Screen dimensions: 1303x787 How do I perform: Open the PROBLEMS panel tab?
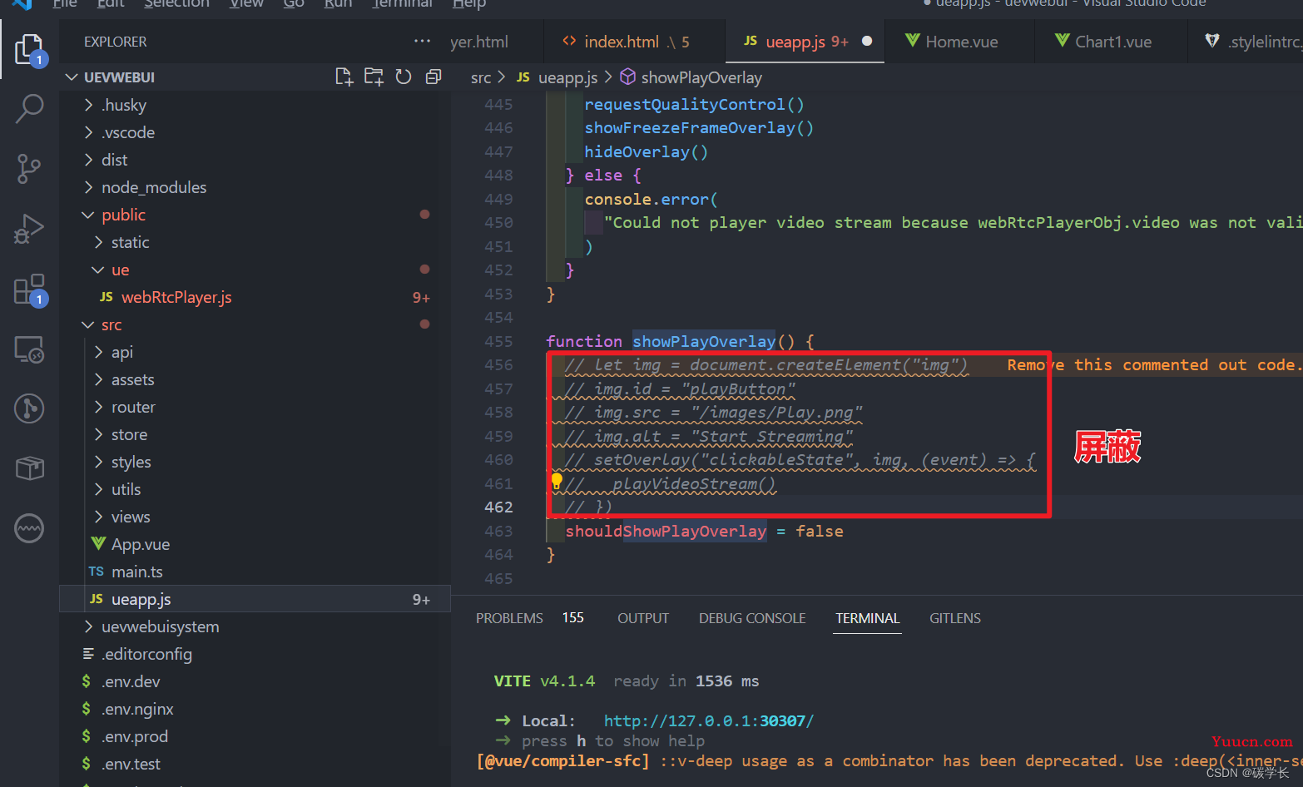(x=509, y=618)
